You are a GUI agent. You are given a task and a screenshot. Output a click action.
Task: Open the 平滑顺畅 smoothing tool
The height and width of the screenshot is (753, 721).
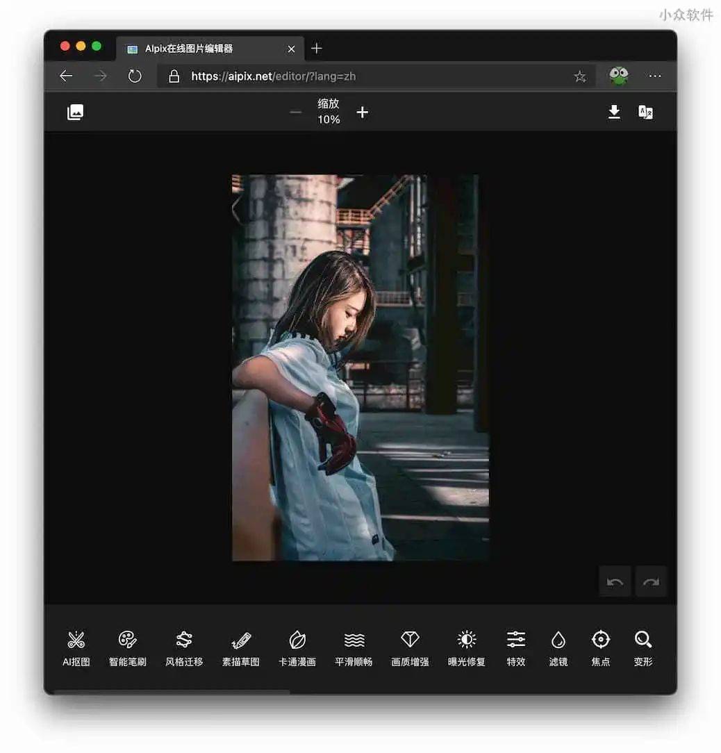coord(354,648)
